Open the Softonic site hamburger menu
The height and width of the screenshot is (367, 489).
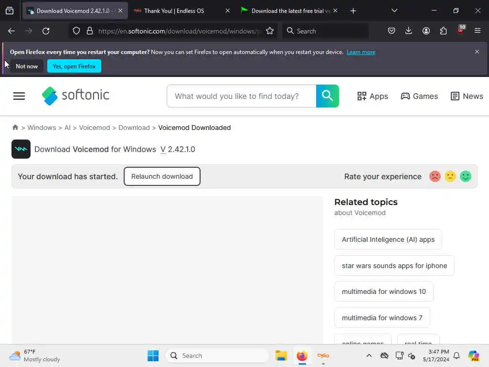(19, 96)
